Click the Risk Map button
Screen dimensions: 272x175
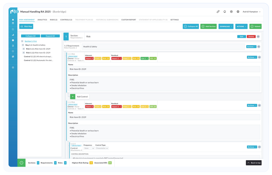[x=26, y=27]
